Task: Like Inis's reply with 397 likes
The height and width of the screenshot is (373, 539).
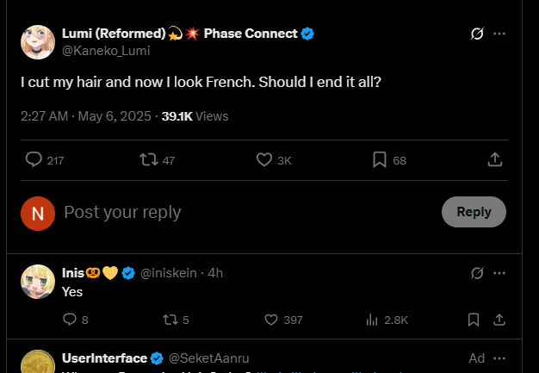Action: pos(270,320)
